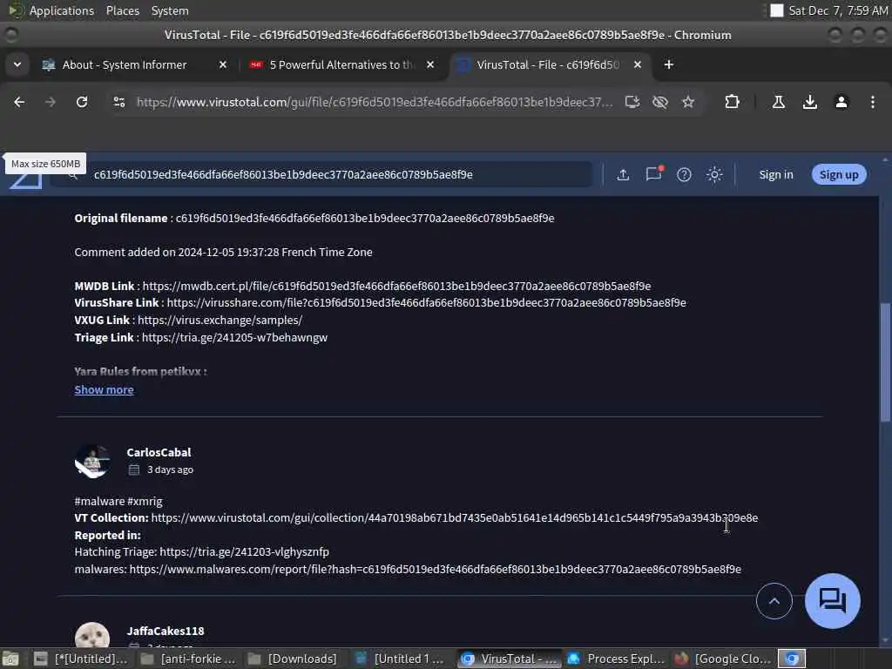
Task: Go back in Chromium
Action: tap(19, 102)
